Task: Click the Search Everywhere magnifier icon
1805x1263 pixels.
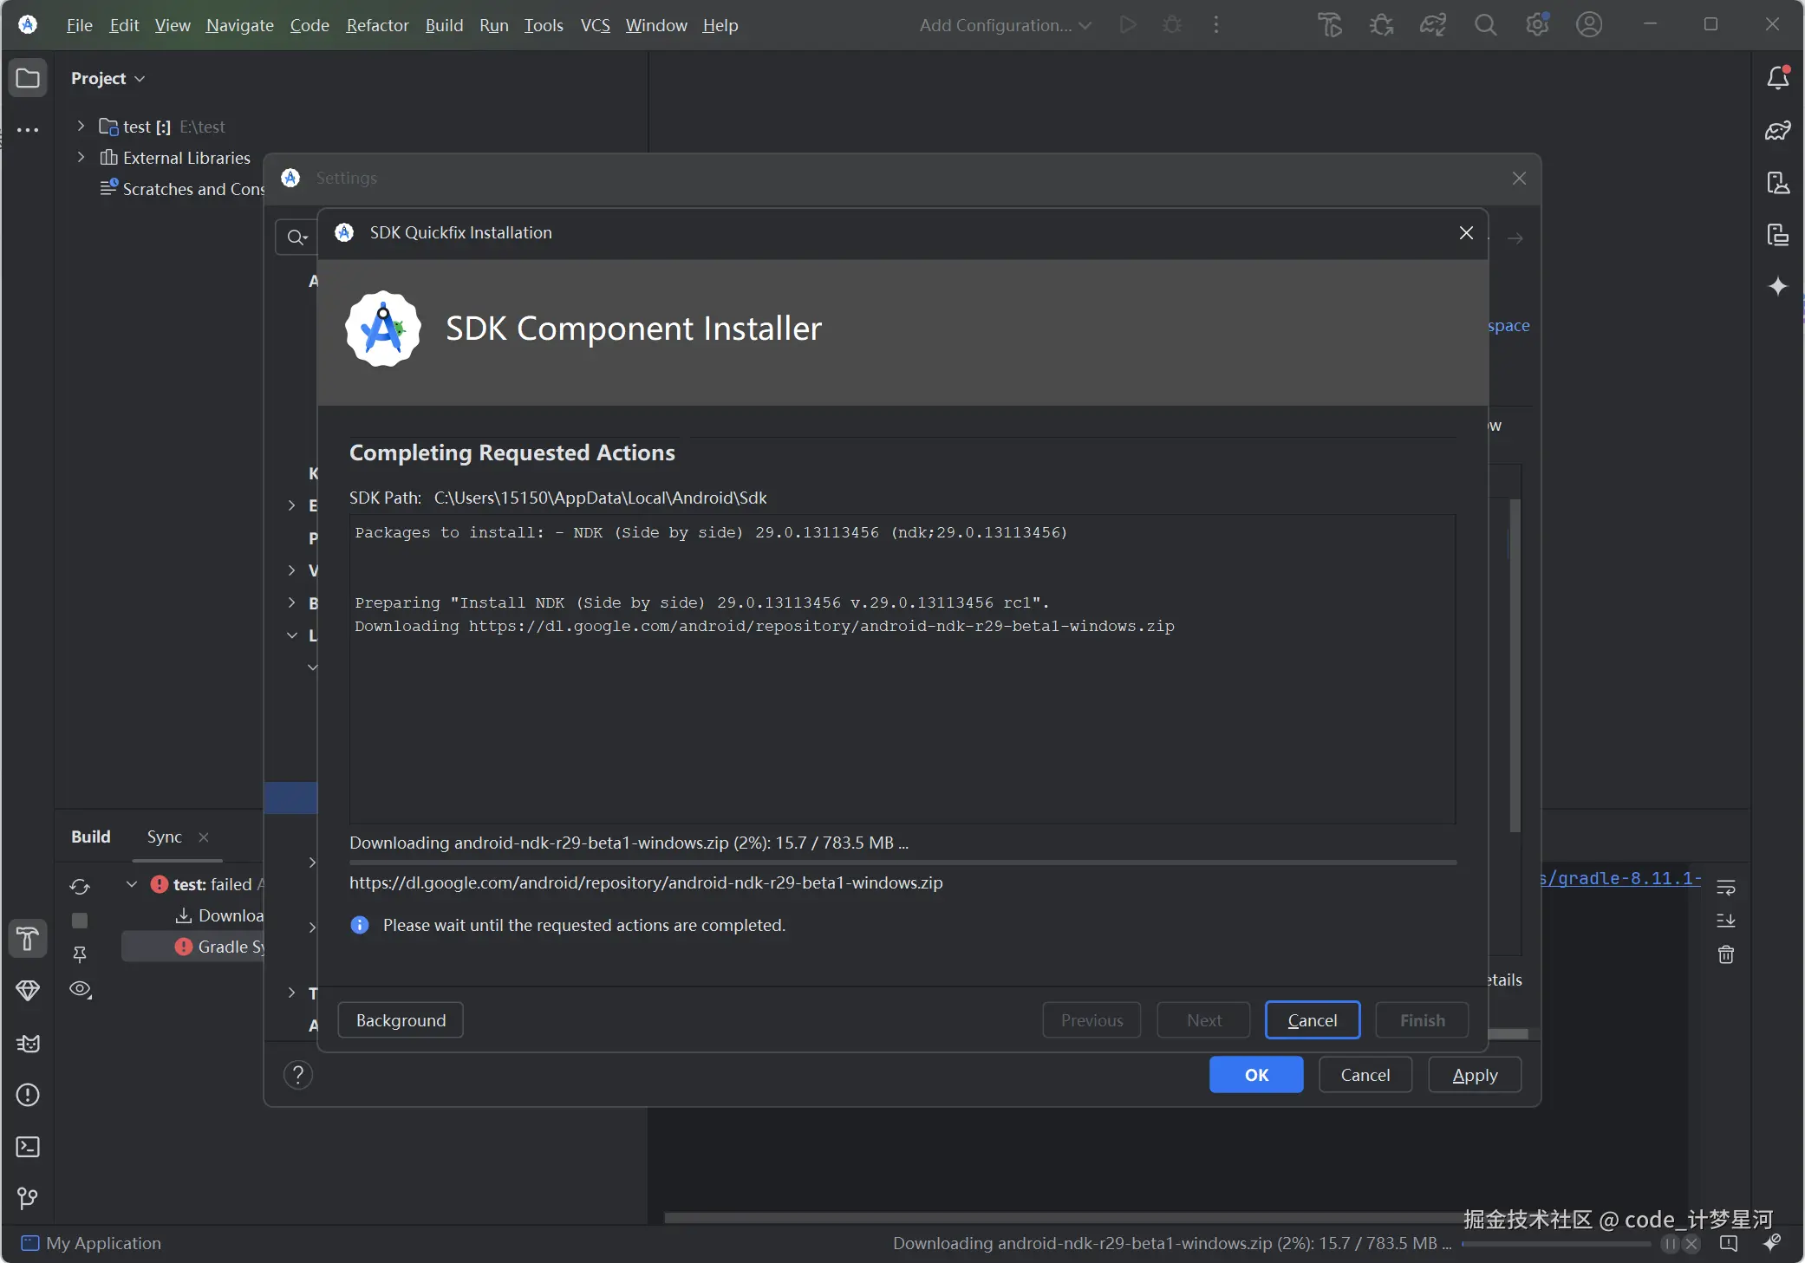Action: tap(1485, 25)
